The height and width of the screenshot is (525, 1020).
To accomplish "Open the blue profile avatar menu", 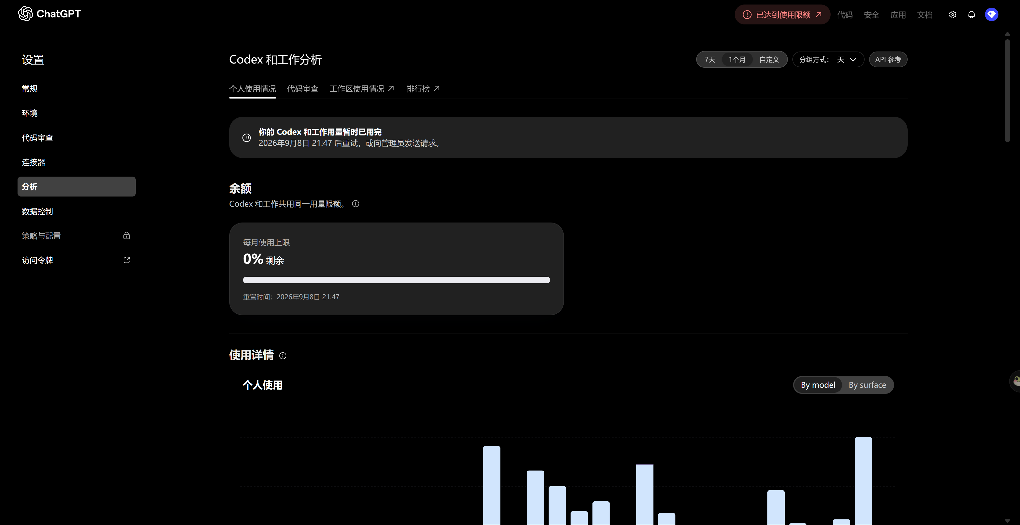I will [992, 15].
